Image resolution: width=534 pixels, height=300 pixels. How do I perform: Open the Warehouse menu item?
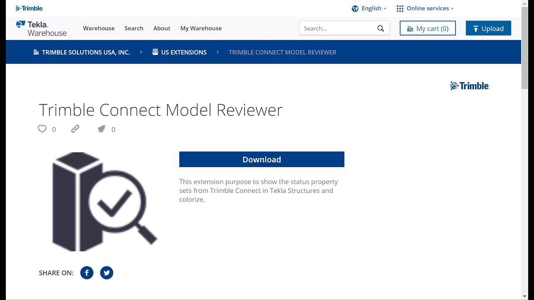(99, 28)
